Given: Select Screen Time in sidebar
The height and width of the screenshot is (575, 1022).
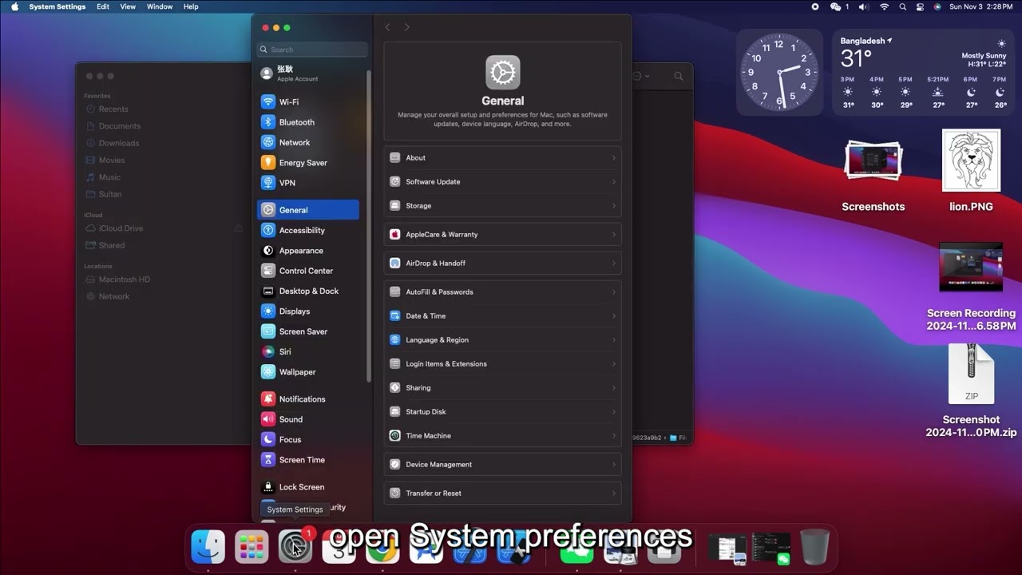Looking at the screenshot, I should click(x=308, y=460).
